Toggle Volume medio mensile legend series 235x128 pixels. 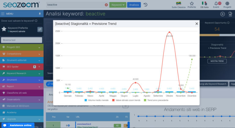[97, 100]
